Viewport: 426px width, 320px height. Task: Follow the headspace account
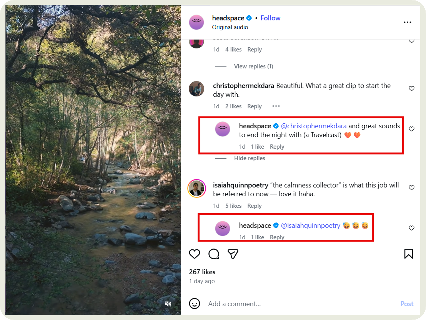pos(270,18)
